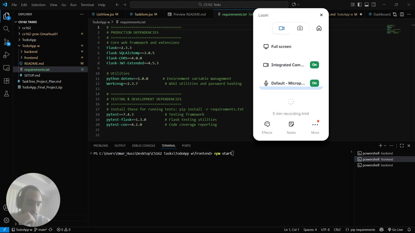Viewport: 415px width, 233px height.
Task: Open the Loom home button
Action: coord(319,28)
